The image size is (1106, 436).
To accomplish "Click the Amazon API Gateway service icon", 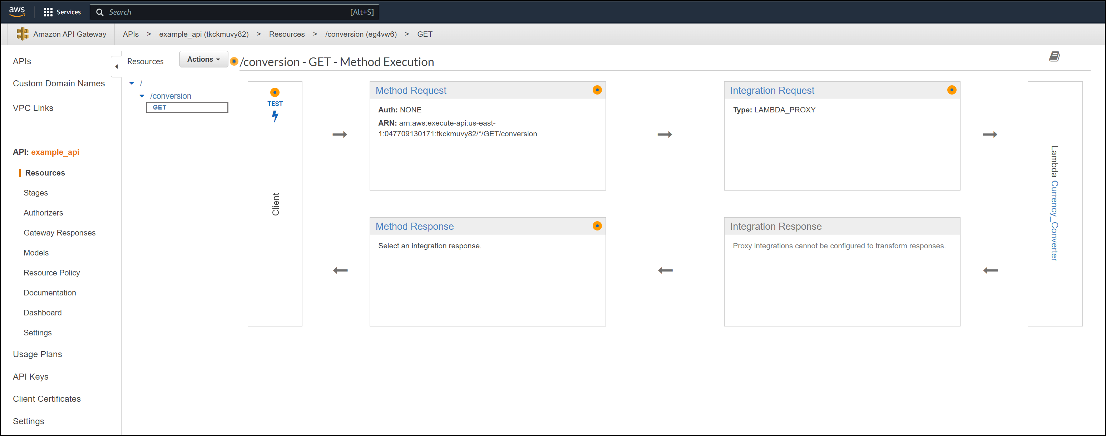I will point(23,34).
